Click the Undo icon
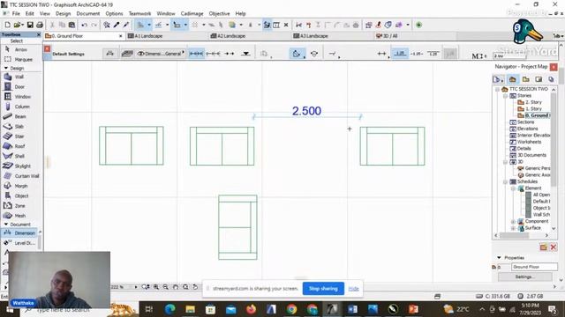 point(85,25)
